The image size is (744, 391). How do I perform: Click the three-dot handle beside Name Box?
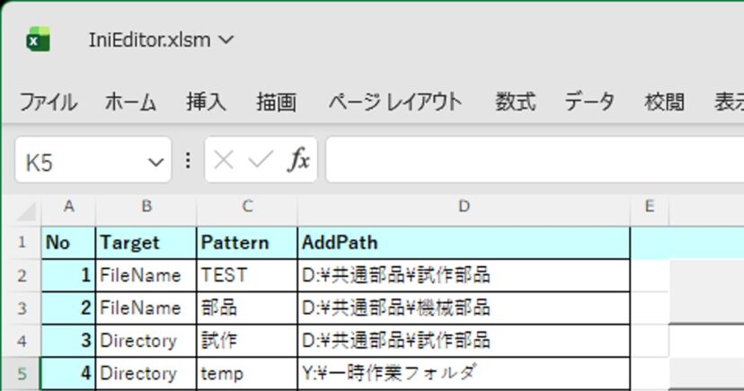coord(188,161)
